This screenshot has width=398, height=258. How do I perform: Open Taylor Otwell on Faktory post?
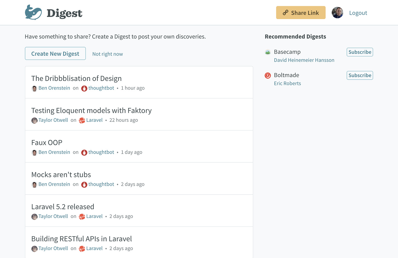tap(53, 120)
